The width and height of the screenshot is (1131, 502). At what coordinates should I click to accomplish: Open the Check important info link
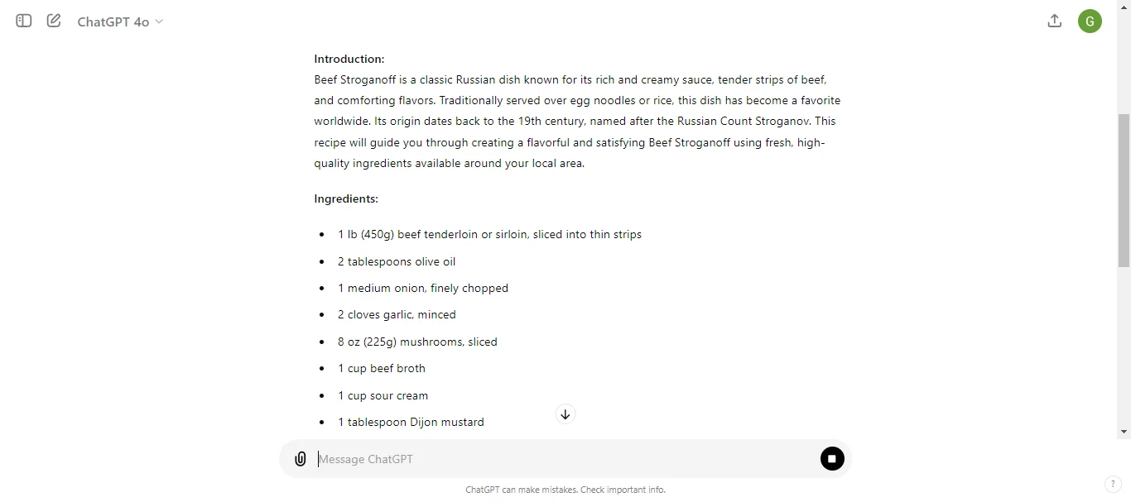(x=623, y=490)
